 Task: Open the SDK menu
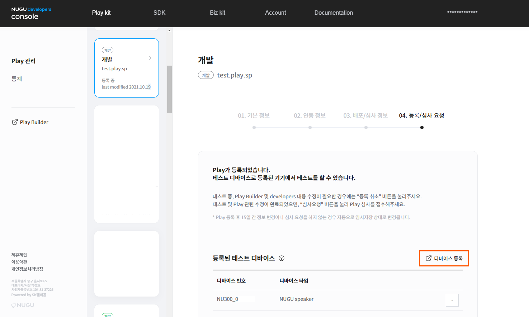pos(159,13)
